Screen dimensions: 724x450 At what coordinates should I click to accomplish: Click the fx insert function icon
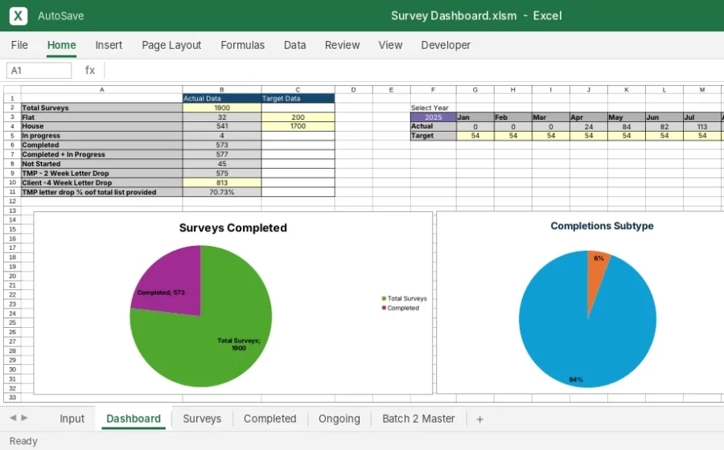pyautogui.click(x=90, y=70)
